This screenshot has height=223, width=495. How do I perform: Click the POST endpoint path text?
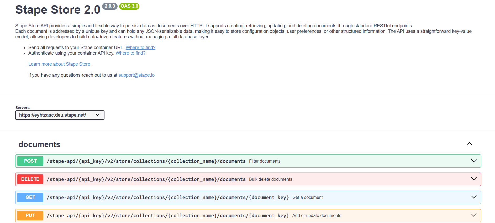point(146,161)
